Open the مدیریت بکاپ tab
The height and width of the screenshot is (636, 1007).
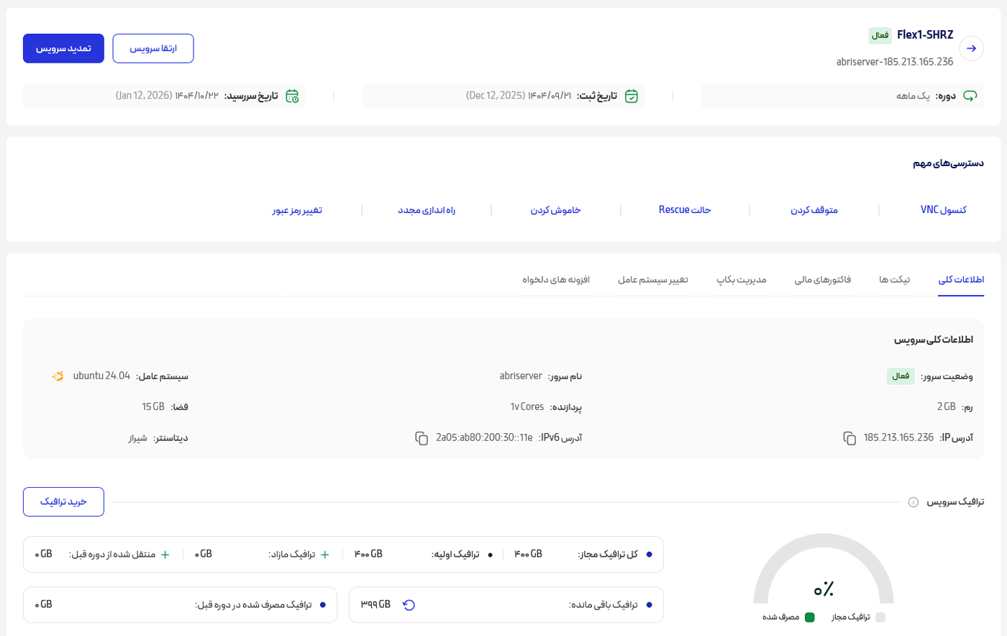tap(742, 280)
